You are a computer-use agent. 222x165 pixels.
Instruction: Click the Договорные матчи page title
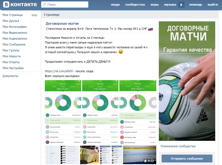tap(62, 24)
